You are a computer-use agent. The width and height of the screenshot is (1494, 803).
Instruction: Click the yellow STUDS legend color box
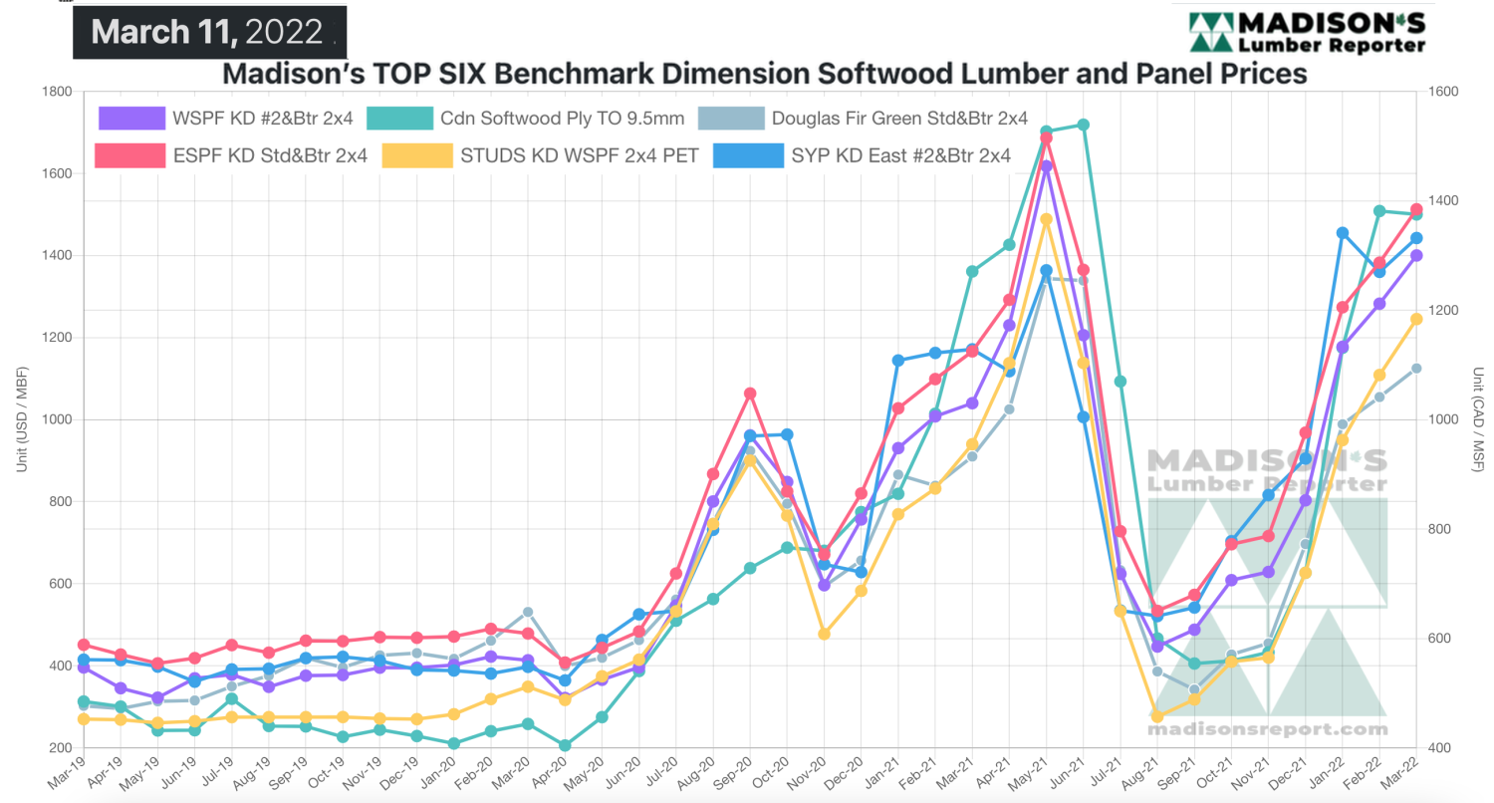click(414, 154)
